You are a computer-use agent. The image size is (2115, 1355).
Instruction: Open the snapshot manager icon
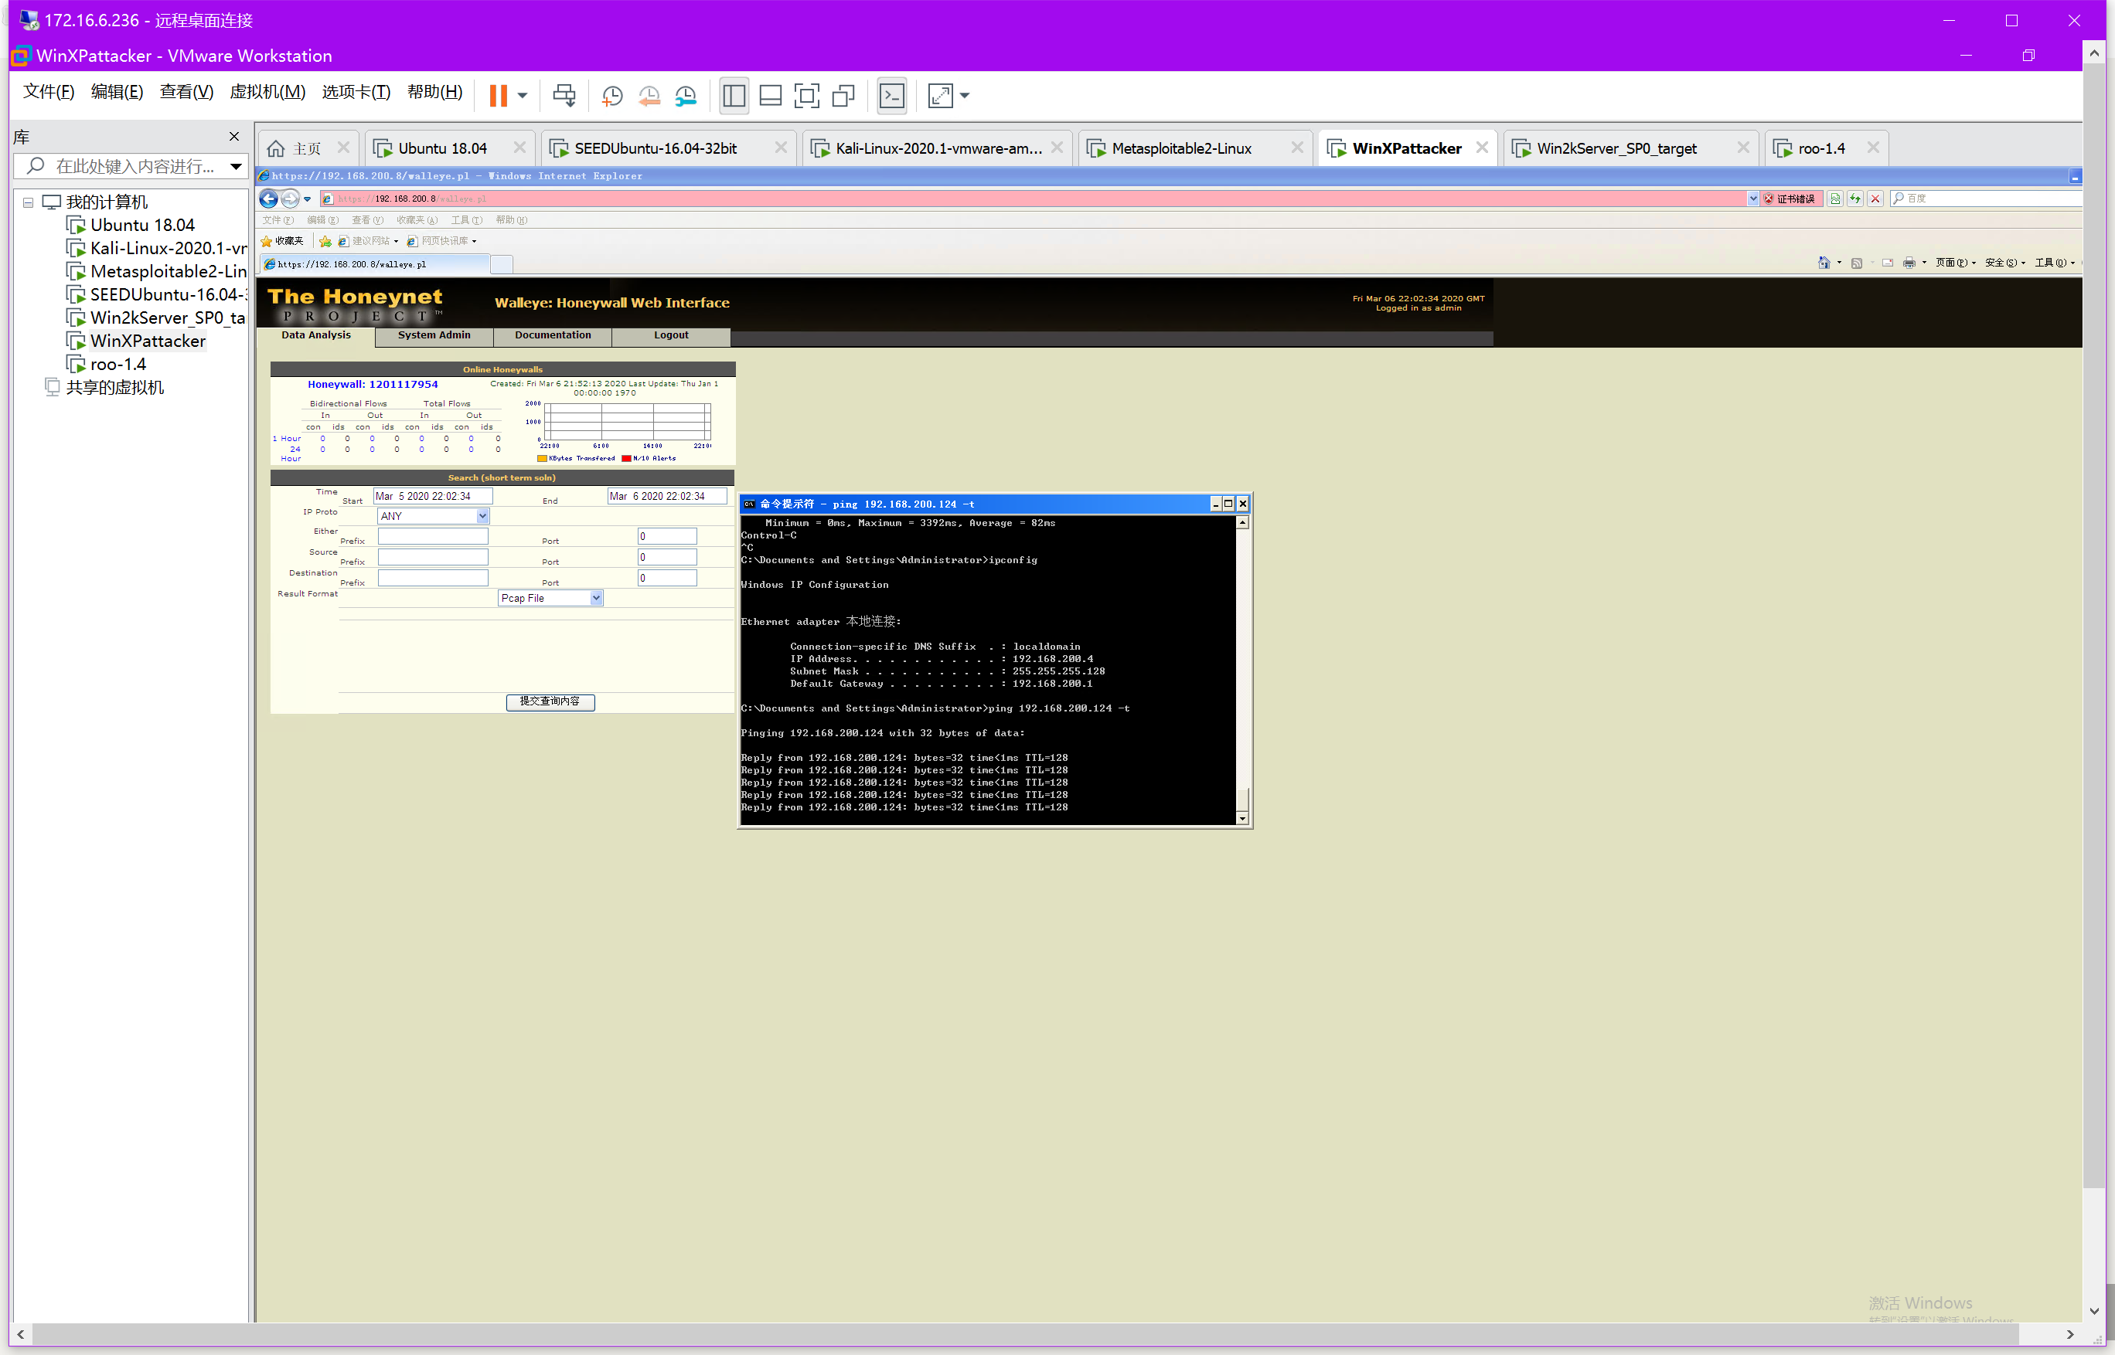tap(686, 95)
